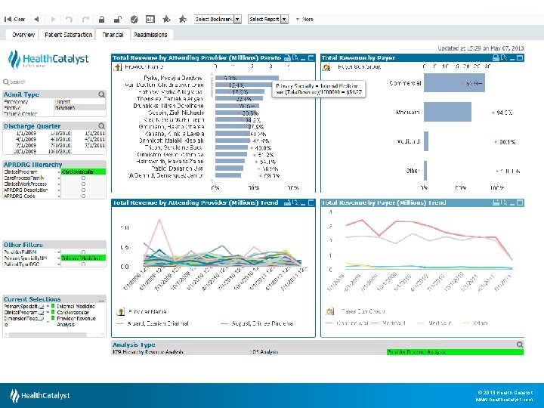Viewport: 544px width, 408px height.
Task: Redo the last layout change
Action: point(85,19)
